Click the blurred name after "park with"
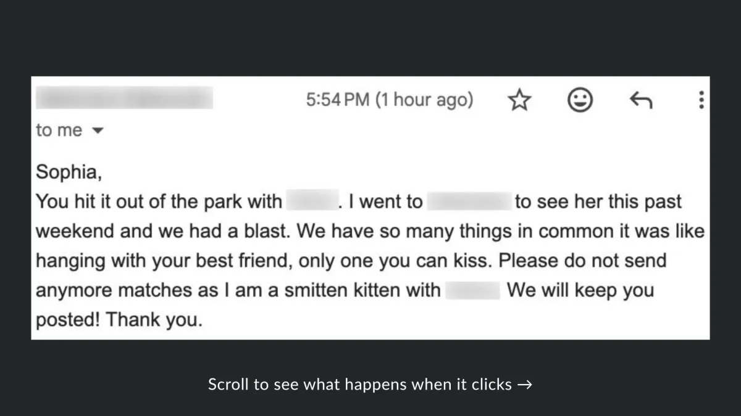Viewport: 741px width, 416px height. click(x=312, y=202)
